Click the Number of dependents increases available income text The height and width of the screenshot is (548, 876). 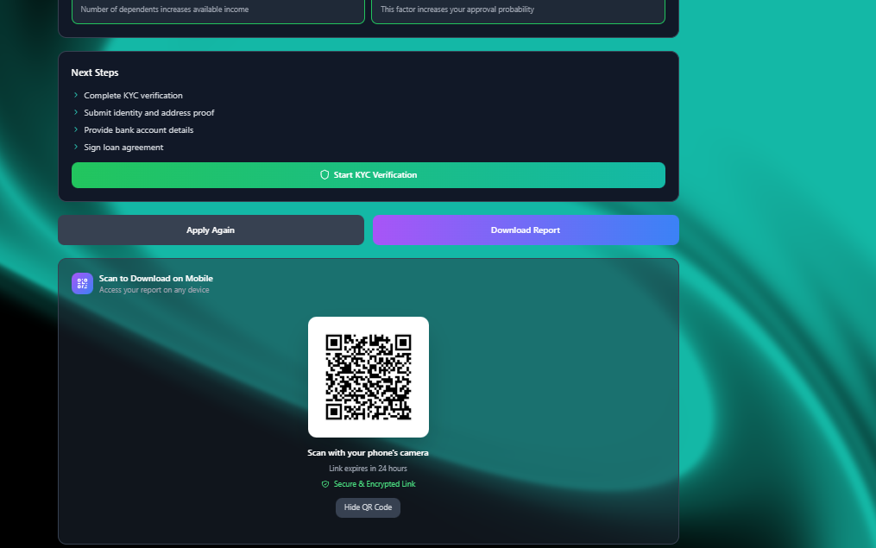pos(164,9)
